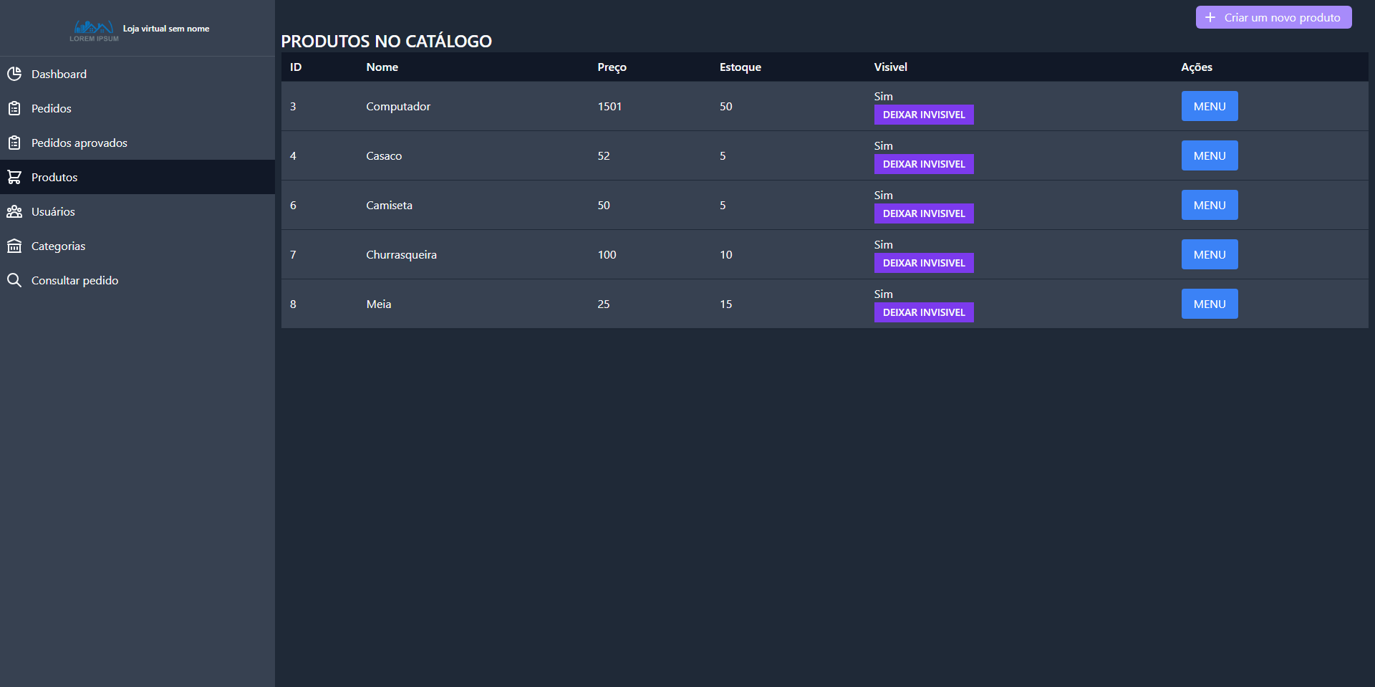This screenshot has width=1375, height=687.
Task: Hide the Computador product from catalog
Action: point(923,114)
